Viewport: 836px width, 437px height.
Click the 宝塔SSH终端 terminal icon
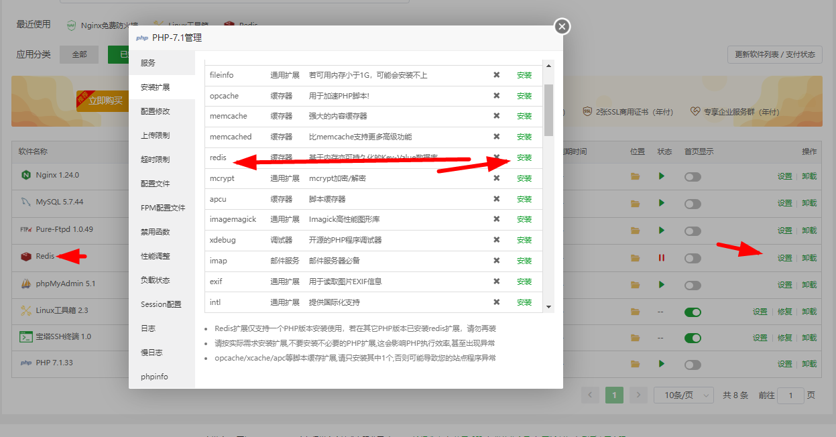pyautogui.click(x=26, y=337)
